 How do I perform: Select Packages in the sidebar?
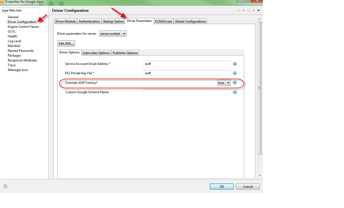tap(14, 56)
